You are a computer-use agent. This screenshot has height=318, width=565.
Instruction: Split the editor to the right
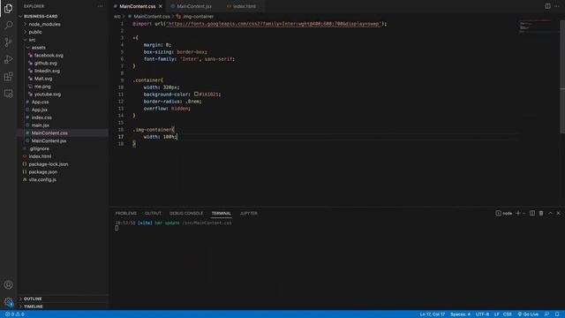547,6
